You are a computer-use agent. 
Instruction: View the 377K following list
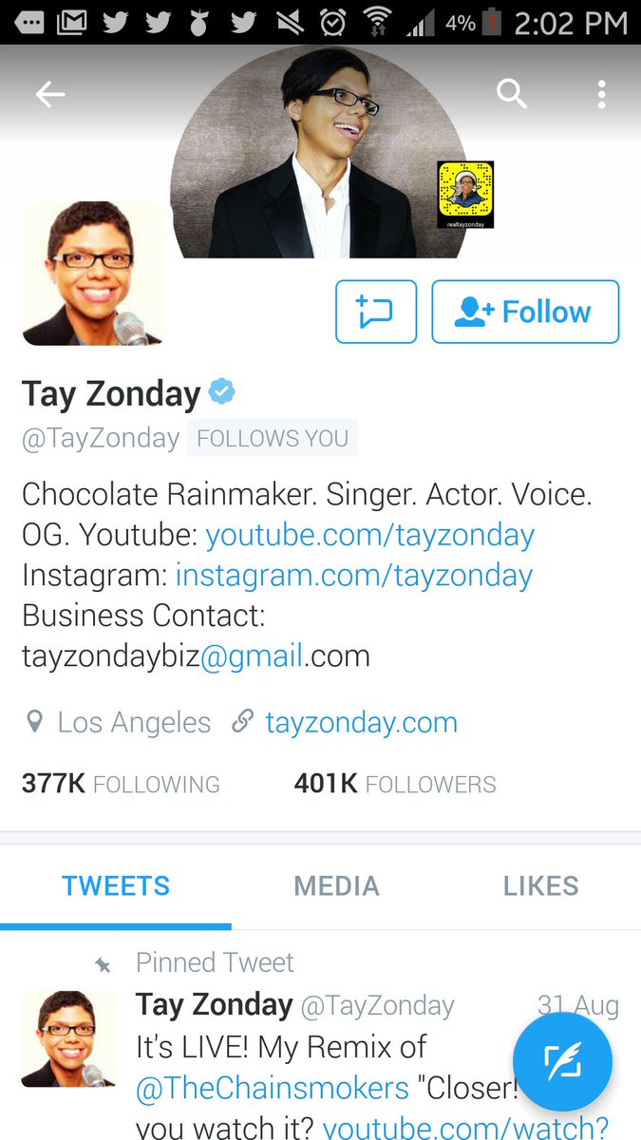coord(121,784)
